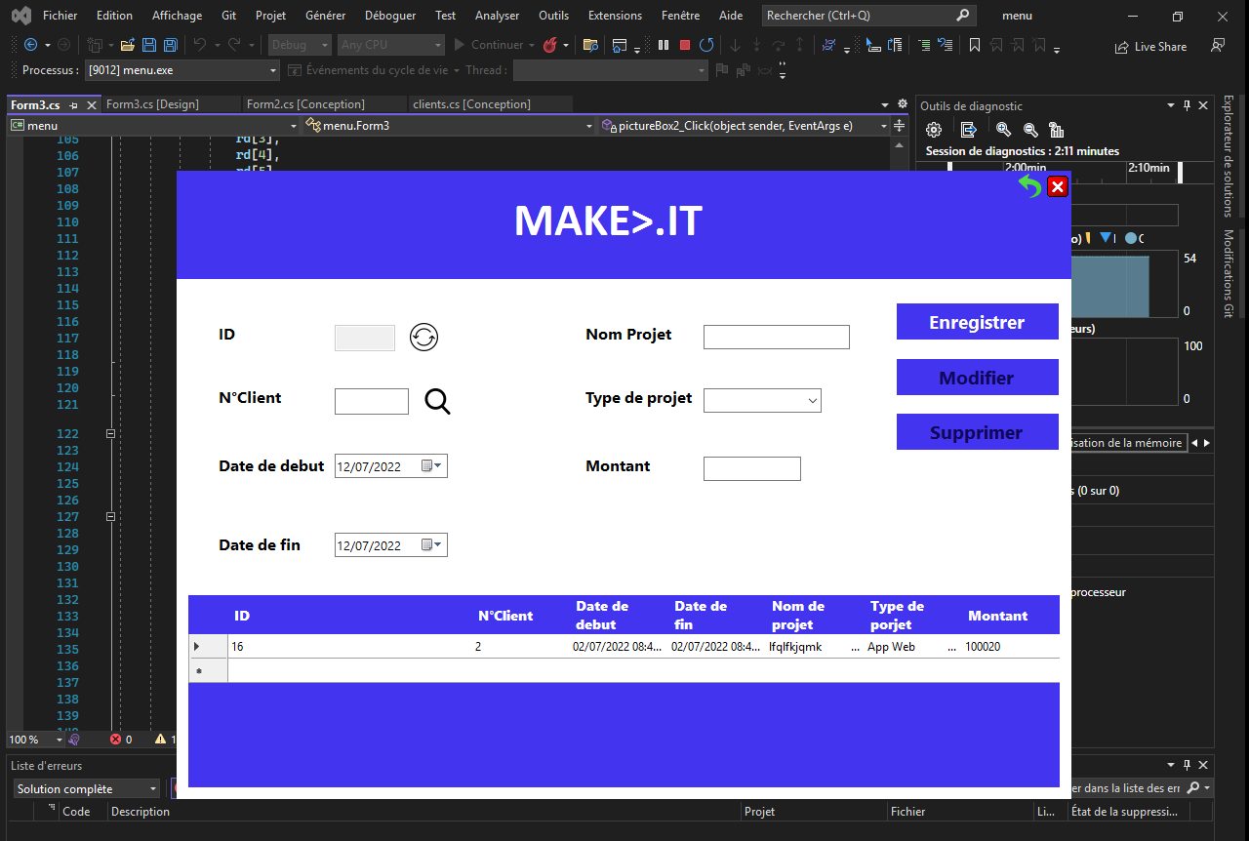Open the Type de projet combo box
Screen dimensions: 1249x841
click(811, 400)
